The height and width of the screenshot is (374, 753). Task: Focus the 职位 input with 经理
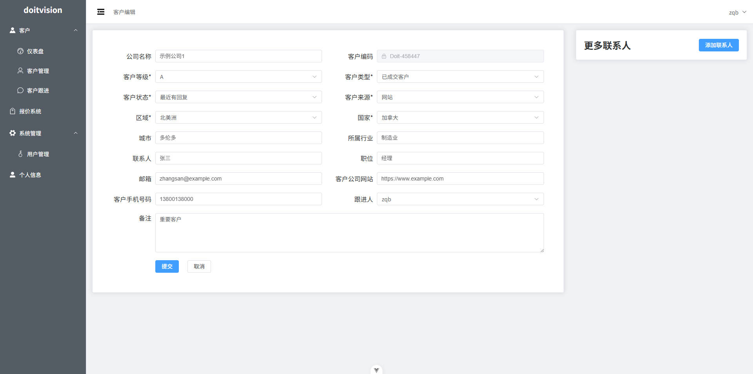click(x=460, y=158)
